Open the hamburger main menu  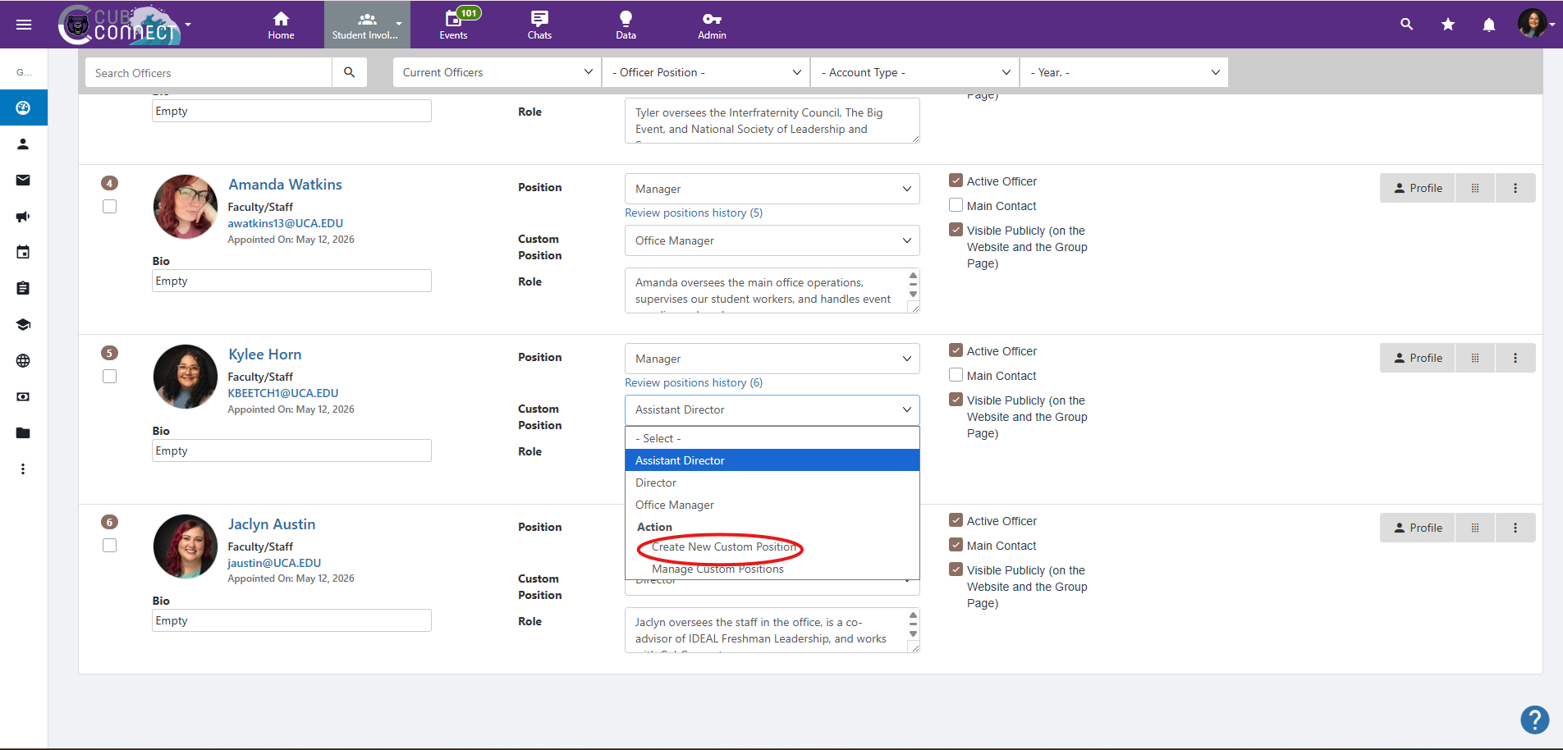coord(24,25)
